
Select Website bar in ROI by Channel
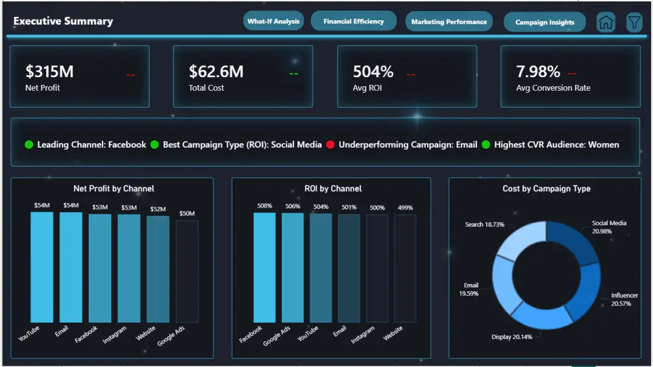406,268
